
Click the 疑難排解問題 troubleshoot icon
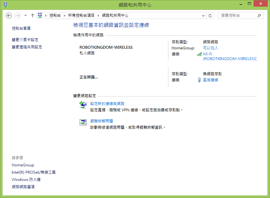click(83, 122)
